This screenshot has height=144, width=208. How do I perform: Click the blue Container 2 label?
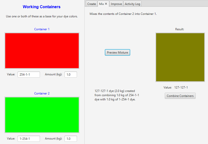[x=42, y=93]
